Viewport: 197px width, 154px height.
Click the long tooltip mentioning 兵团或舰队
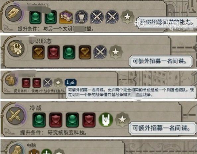(x=131, y=92)
